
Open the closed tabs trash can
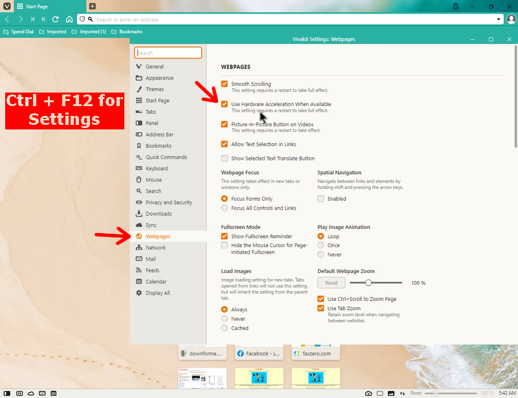point(456,6)
